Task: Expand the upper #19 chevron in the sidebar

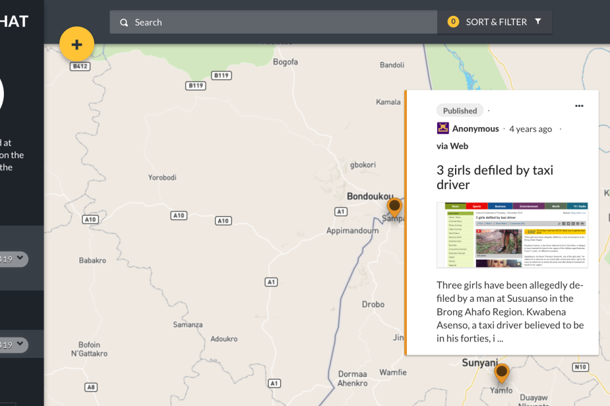Action: (x=20, y=258)
